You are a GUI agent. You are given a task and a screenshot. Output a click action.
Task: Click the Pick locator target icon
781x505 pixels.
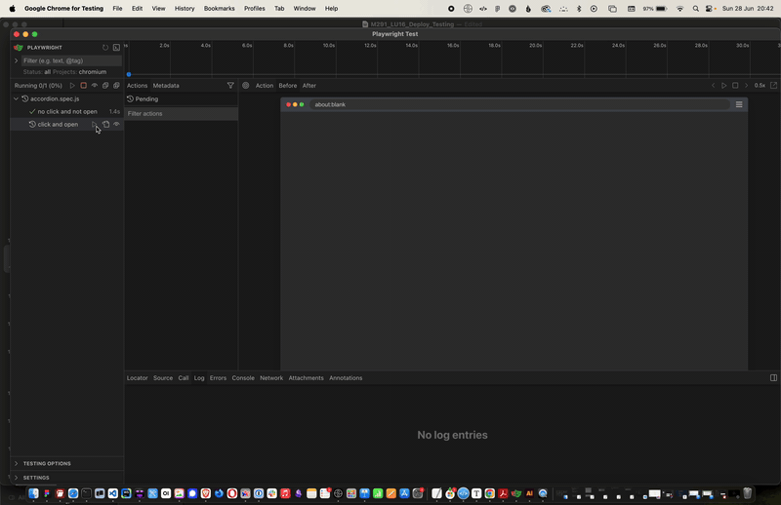pyautogui.click(x=246, y=86)
